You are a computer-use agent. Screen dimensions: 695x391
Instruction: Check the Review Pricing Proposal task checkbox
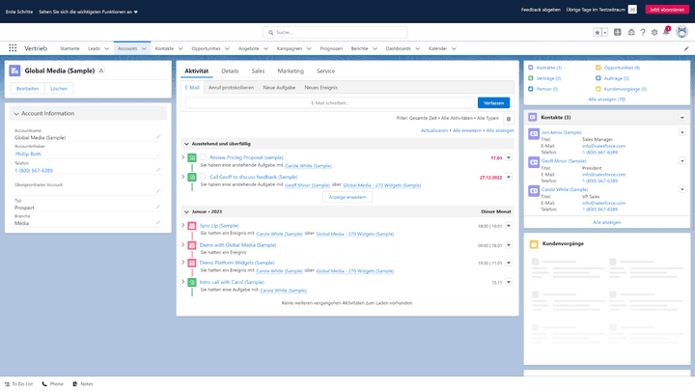204,156
